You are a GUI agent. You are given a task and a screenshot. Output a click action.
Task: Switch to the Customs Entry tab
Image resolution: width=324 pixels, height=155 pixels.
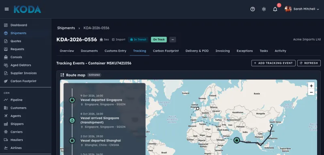pos(115,51)
